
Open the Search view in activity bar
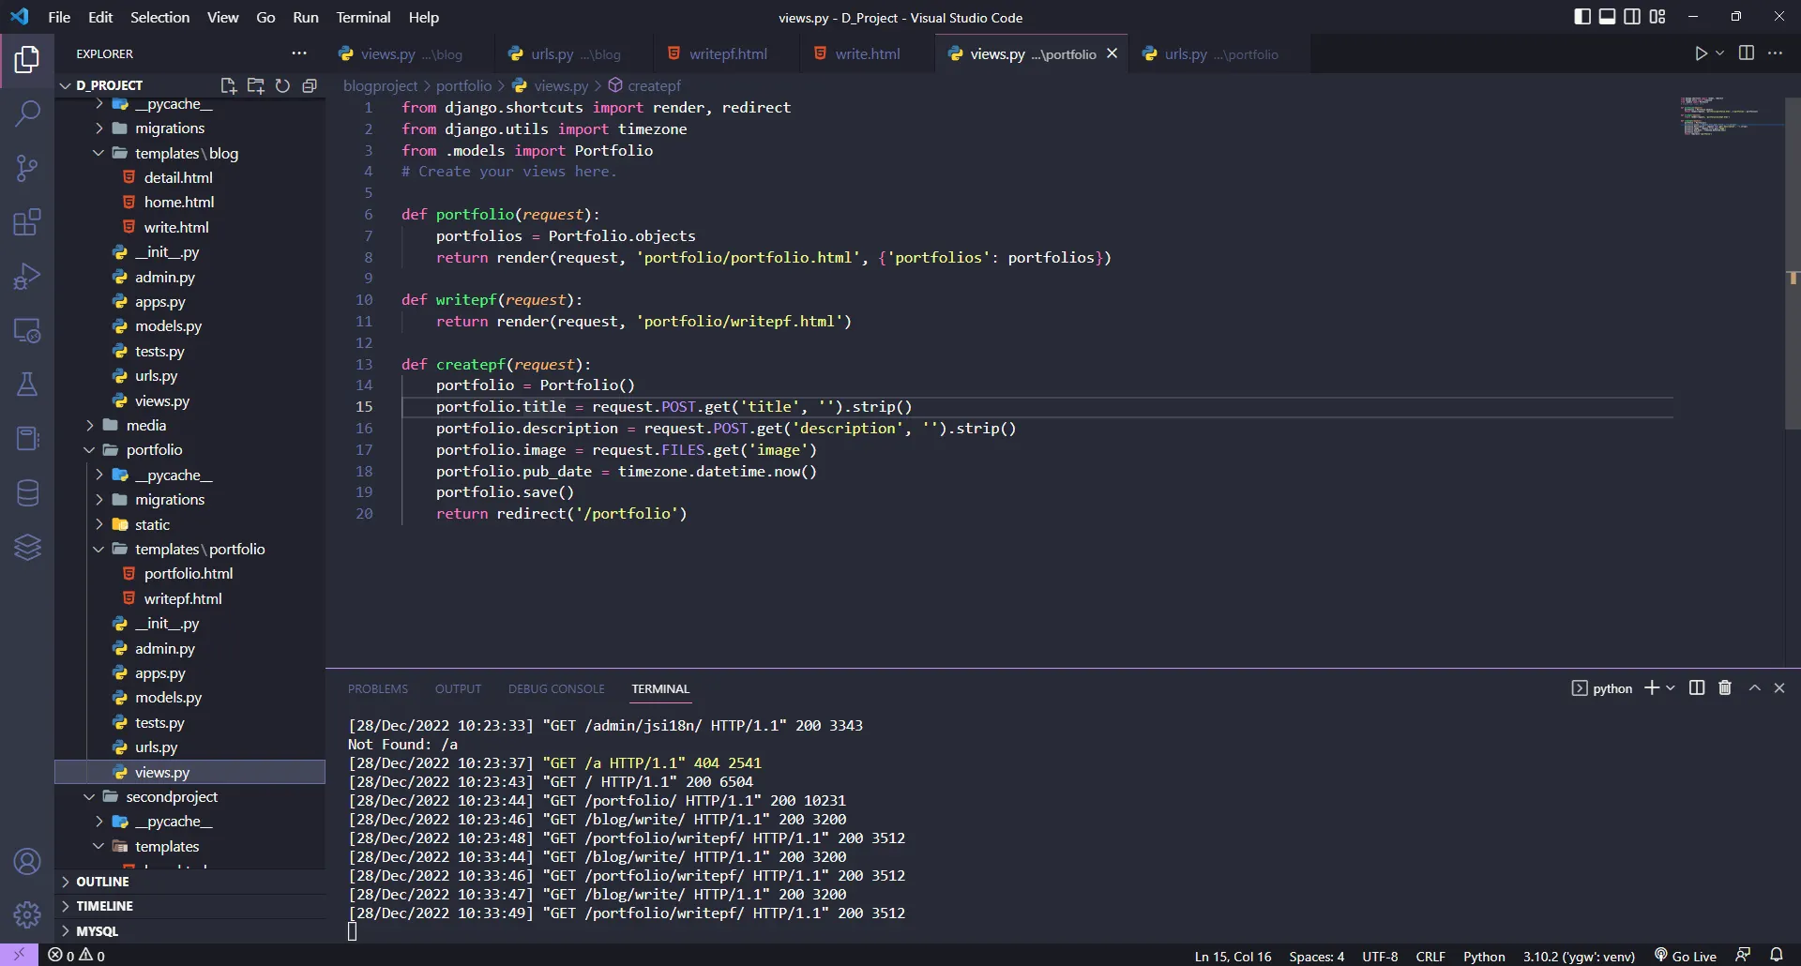click(27, 114)
